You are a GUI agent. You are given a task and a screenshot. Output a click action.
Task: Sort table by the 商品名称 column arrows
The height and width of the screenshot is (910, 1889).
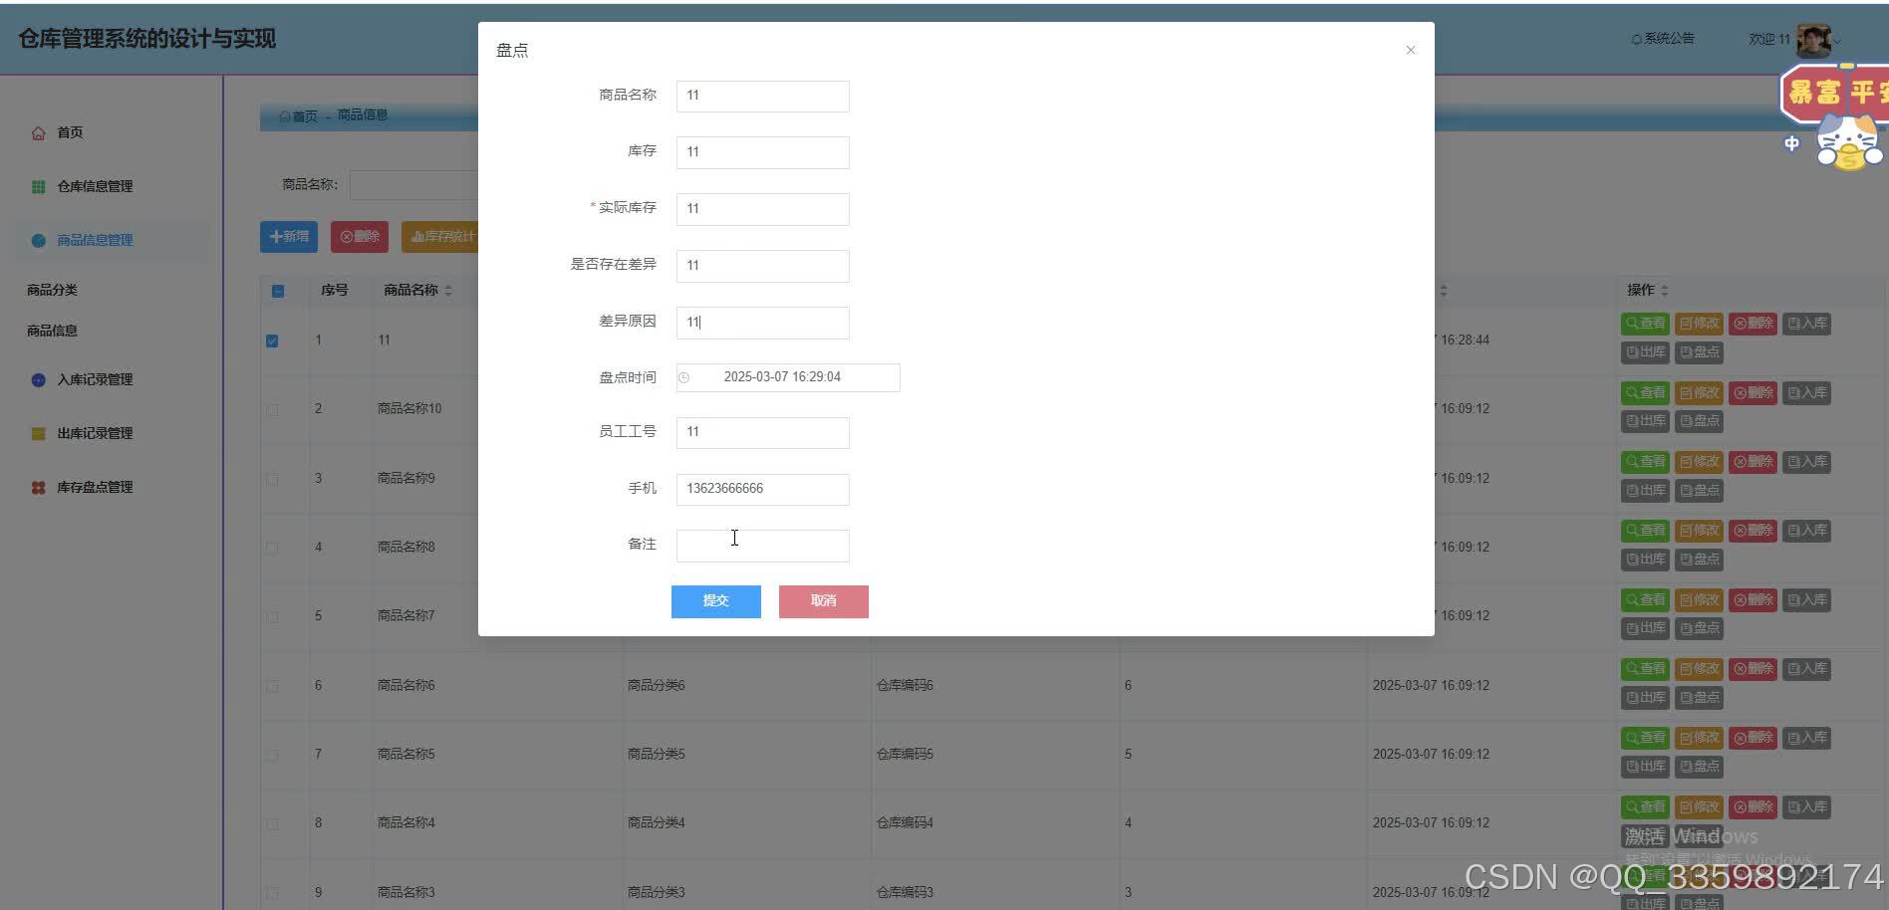(x=448, y=290)
